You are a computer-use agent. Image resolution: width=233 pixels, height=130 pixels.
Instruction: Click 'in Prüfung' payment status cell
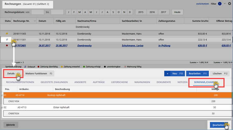pyautogui.click(x=164, y=46)
